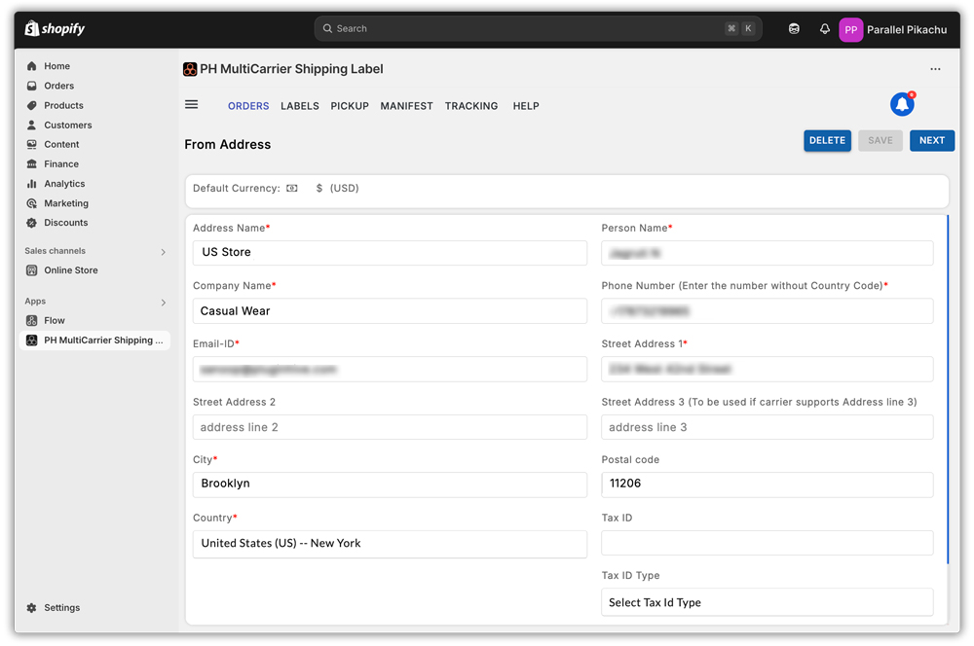The width and height of the screenshot is (974, 646).
Task: Click the Street Address 1 field
Action: [x=767, y=370]
